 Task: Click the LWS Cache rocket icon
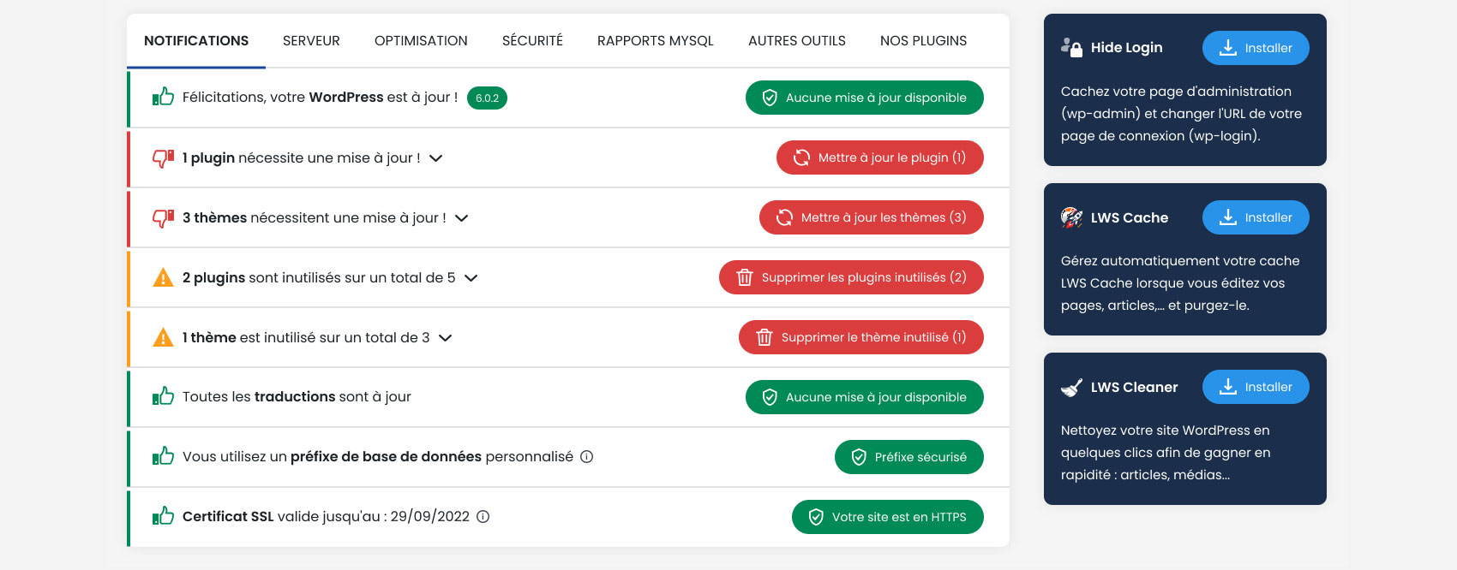tap(1071, 217)
